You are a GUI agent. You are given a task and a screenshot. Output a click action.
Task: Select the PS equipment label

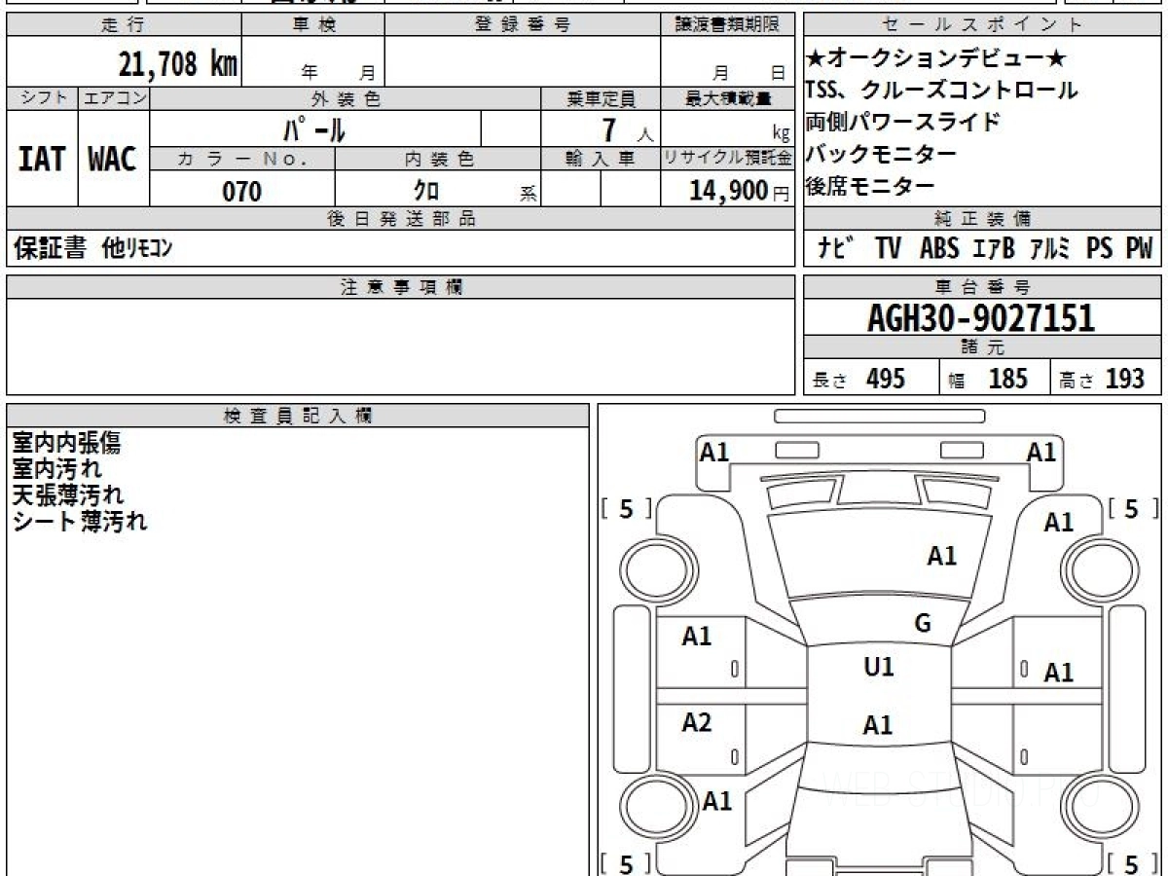[x=1100, y=249]
